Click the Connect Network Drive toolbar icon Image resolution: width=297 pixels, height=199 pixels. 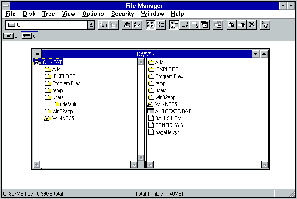(104, 25)
